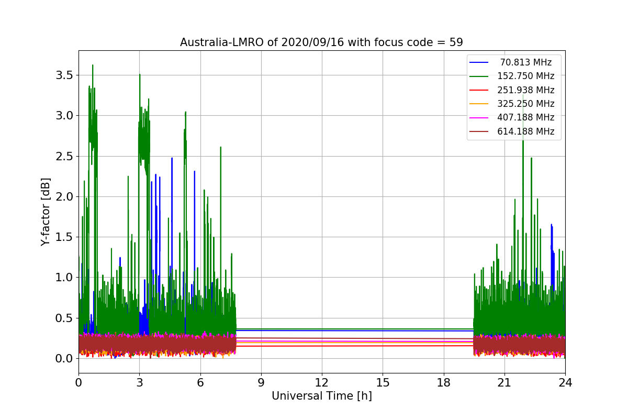Image resolution: width=628 pixels, height=419 pixels.
Task: Click the blue line sample in legend
Action: (x=479, y=62)
